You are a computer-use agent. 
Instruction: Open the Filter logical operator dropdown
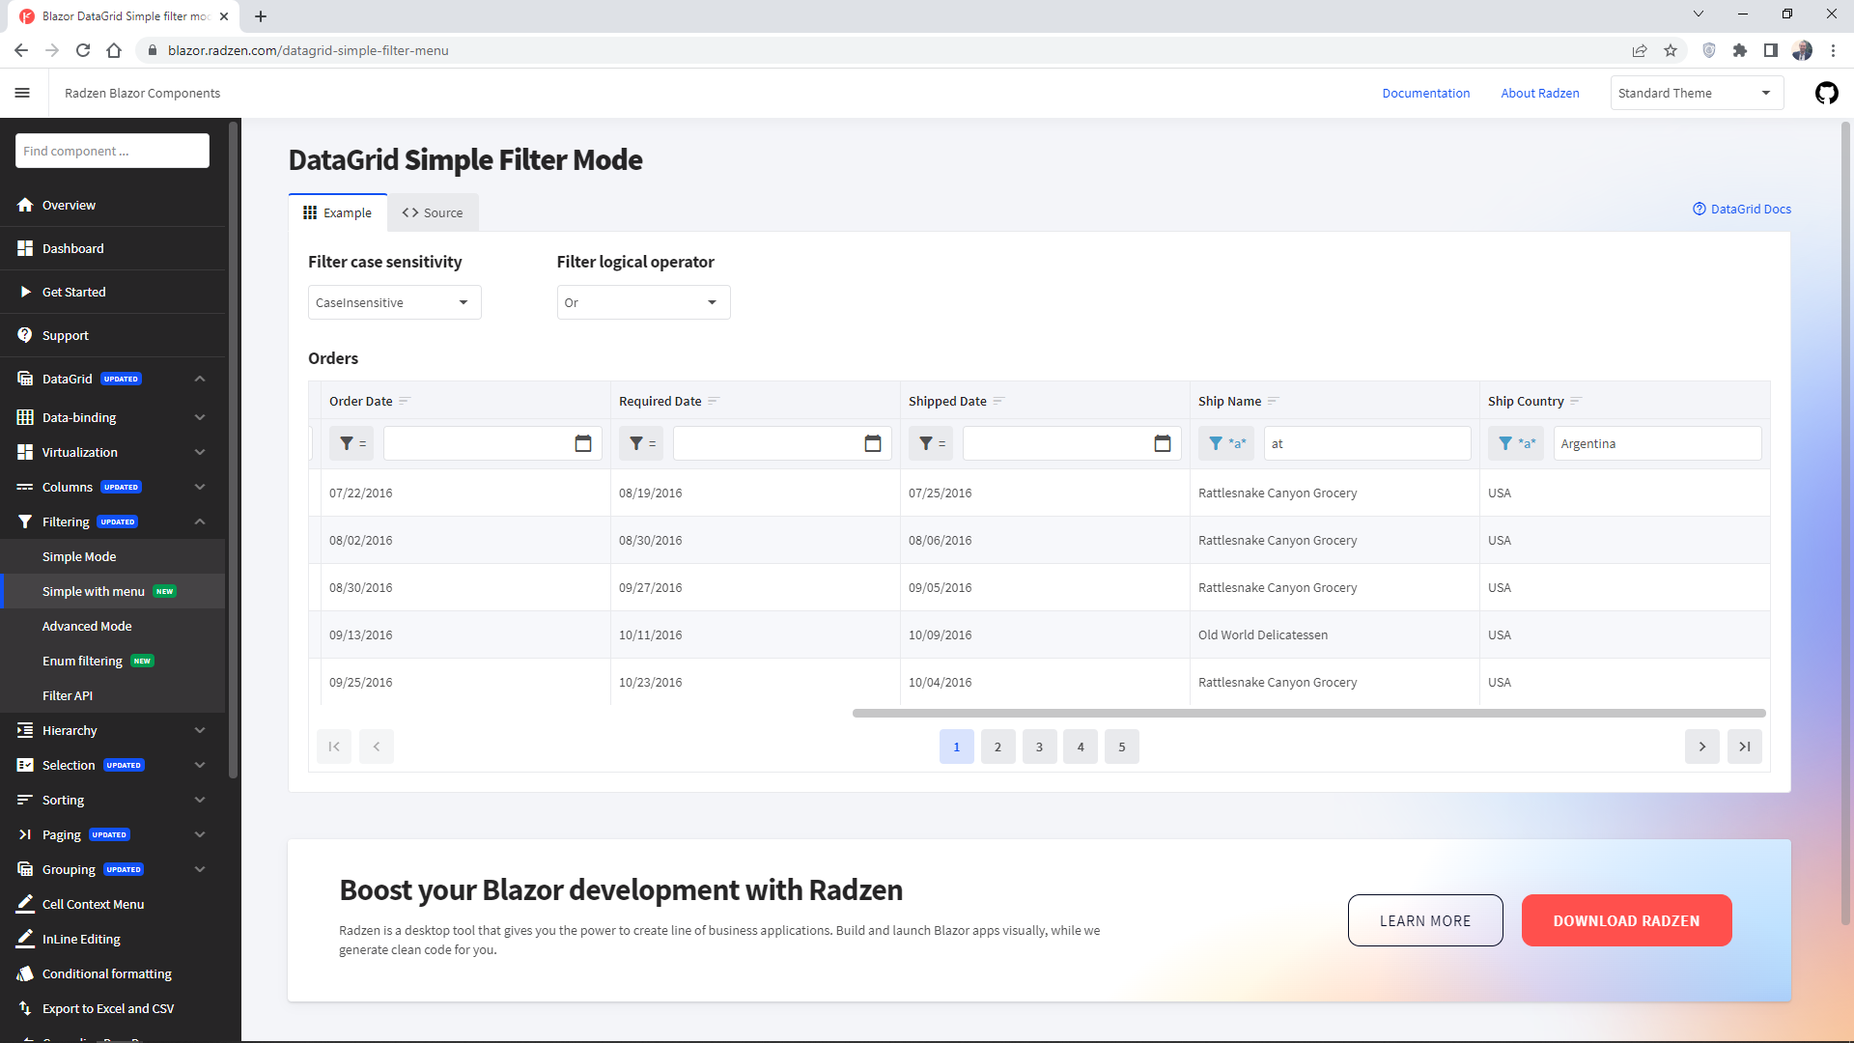click(x=643, y=302)
